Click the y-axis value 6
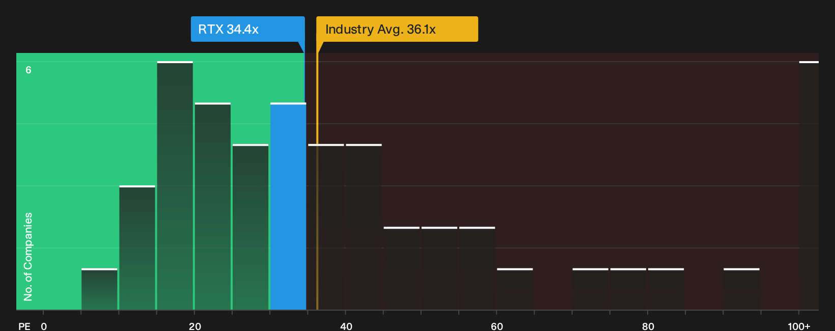This screenshot has width=835, height=331. pyautogui.click(x=29, y=70)
